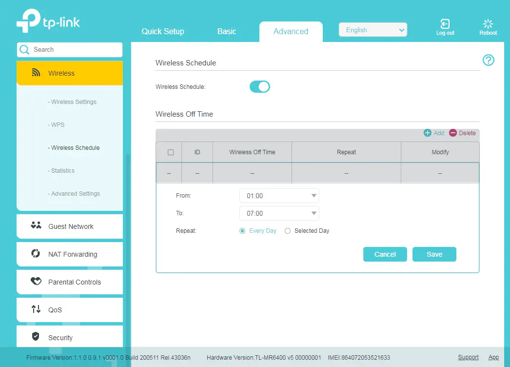Screen dimensions: 510x367
Task: Open Parental Controls heart icon
Action: coord(36,282)
